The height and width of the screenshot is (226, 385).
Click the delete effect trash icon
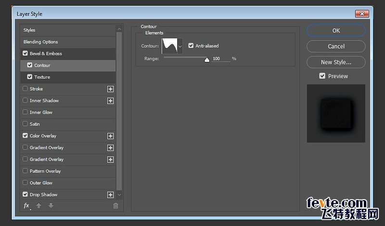[x=115, y=206]
